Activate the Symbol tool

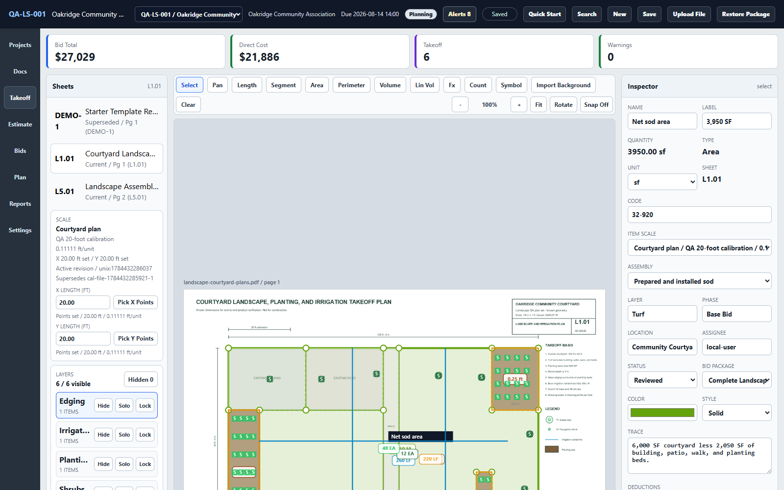tap(511, 85)
